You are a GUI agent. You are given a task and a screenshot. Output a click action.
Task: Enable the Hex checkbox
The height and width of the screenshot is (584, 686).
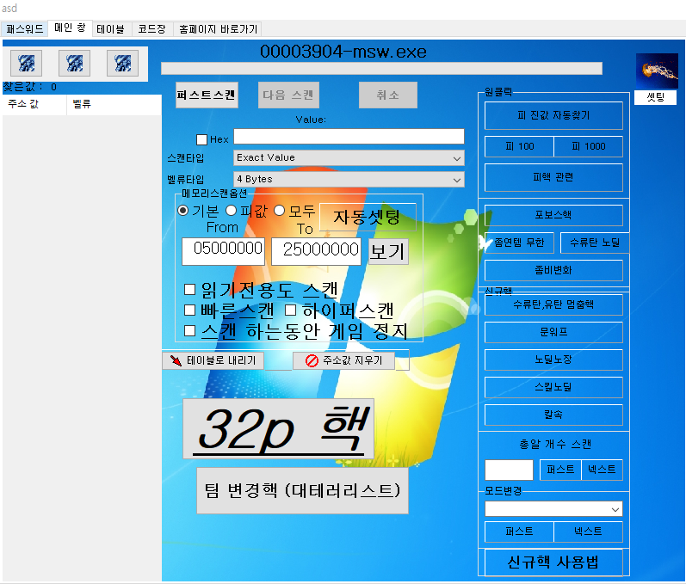point(202,139)
